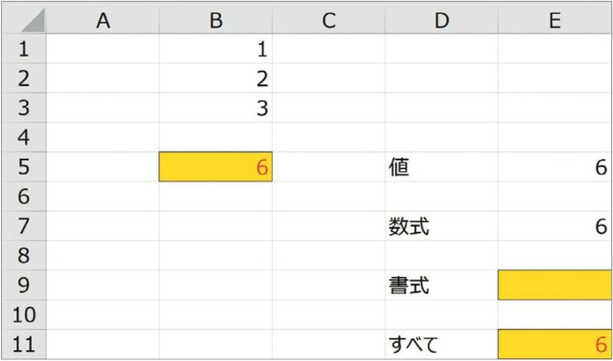Select yellow cell B5 with orange 6
This screenshot has height=361, width=613.
coord(215,167)
